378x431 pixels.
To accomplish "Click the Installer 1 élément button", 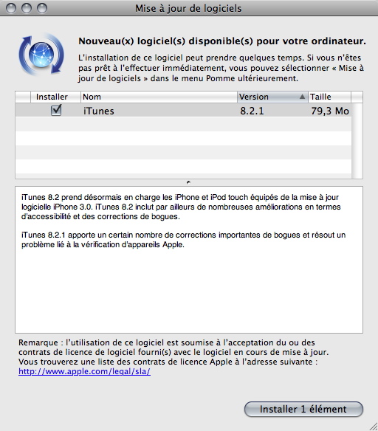I will click(303, 409).
